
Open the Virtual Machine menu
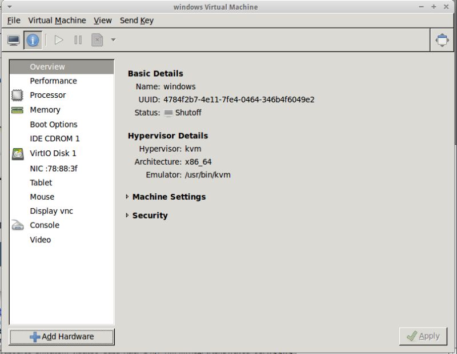[x=57, y=21]
